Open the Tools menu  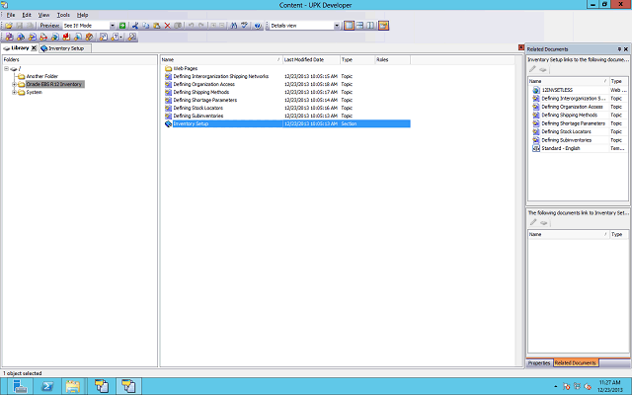63,15
